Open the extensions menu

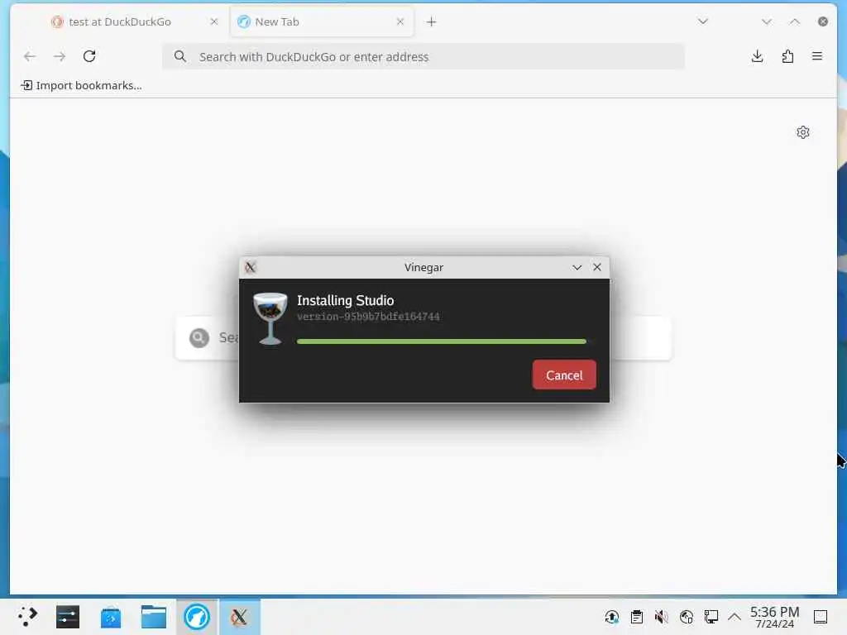point(787,56)
